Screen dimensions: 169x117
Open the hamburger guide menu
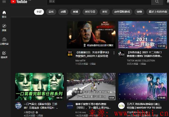click(4, 2)
